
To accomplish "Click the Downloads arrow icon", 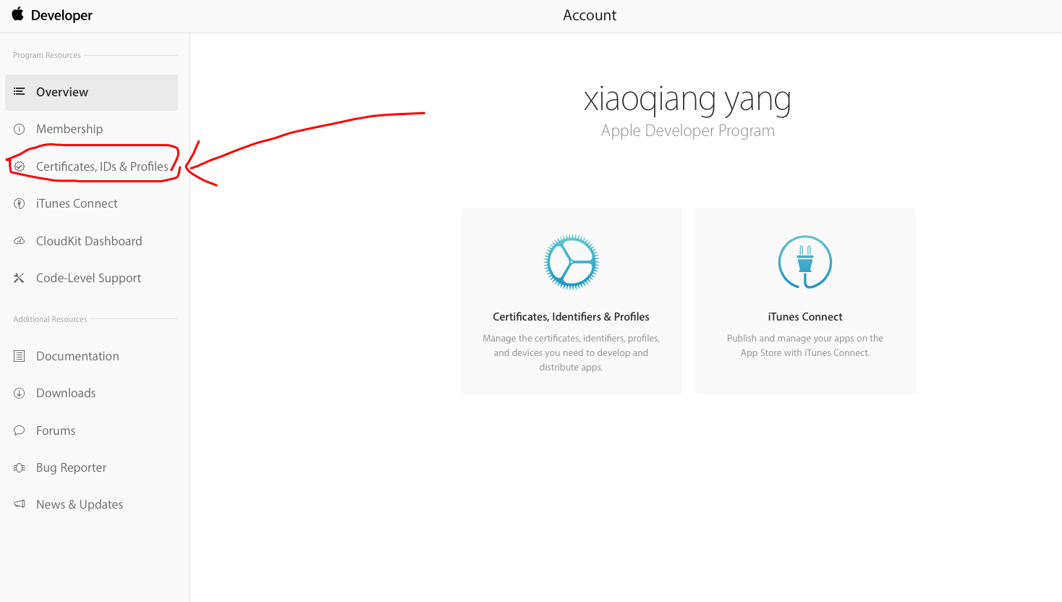I will click(x=20, y=393).
